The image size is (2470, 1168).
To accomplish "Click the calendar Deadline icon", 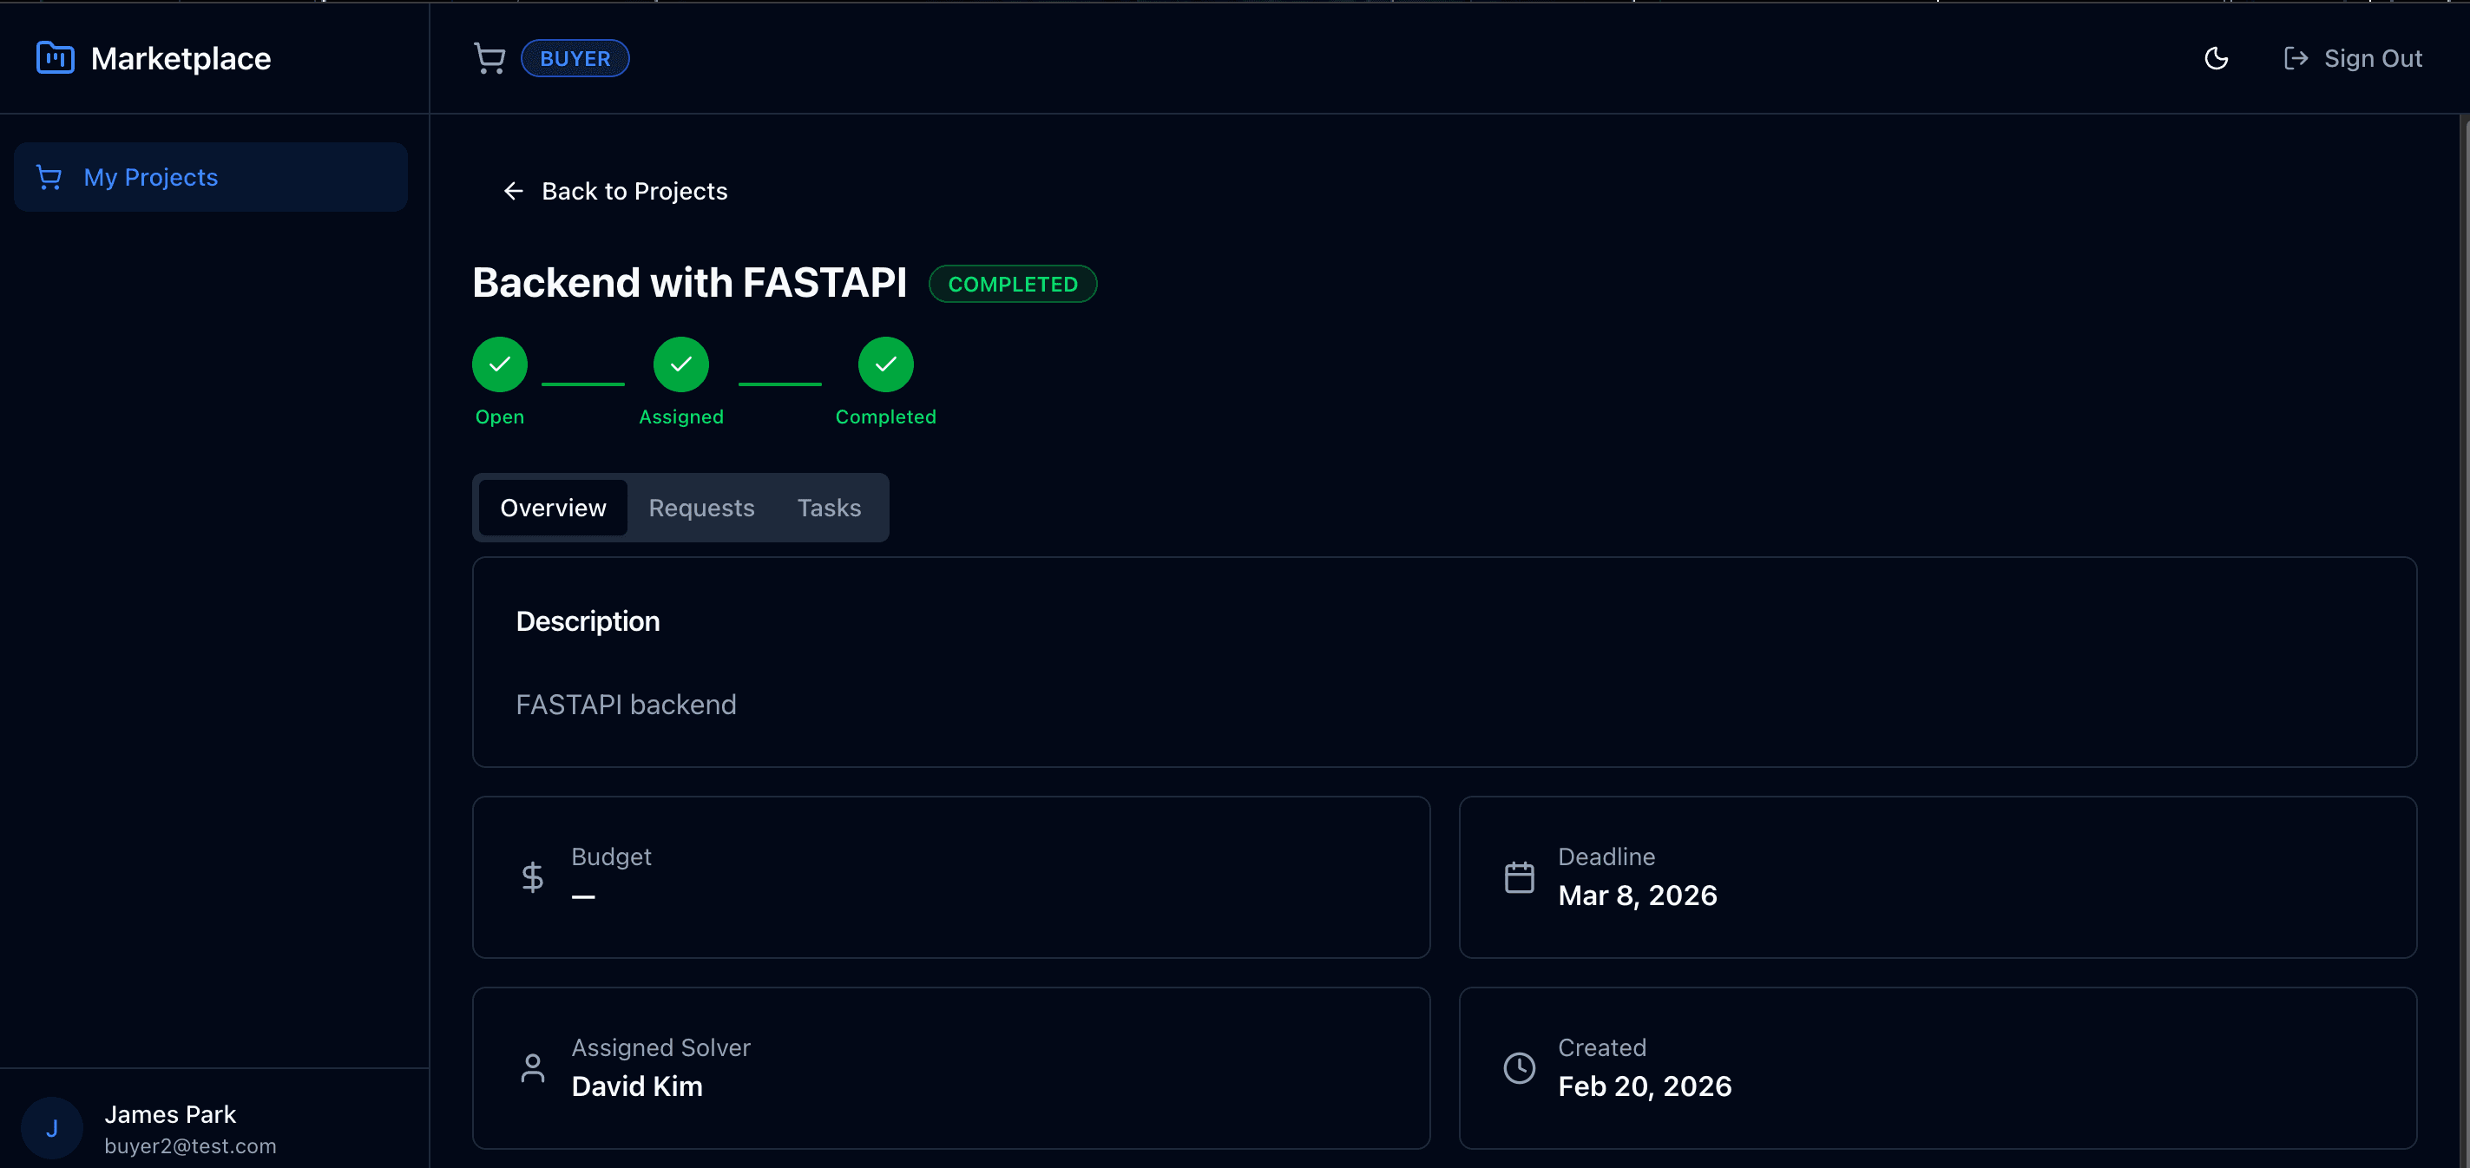I will (x=1519, y=876).
